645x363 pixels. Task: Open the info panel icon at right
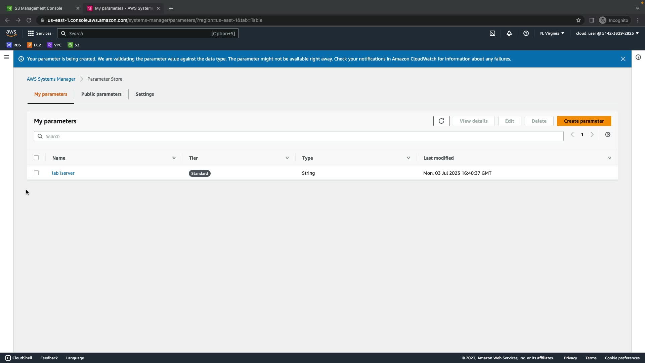[638, 57]
